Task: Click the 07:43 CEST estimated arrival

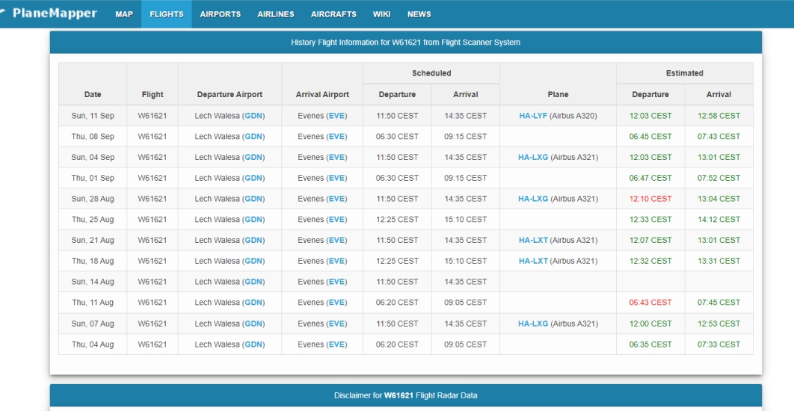Action: tap(719, 137)
